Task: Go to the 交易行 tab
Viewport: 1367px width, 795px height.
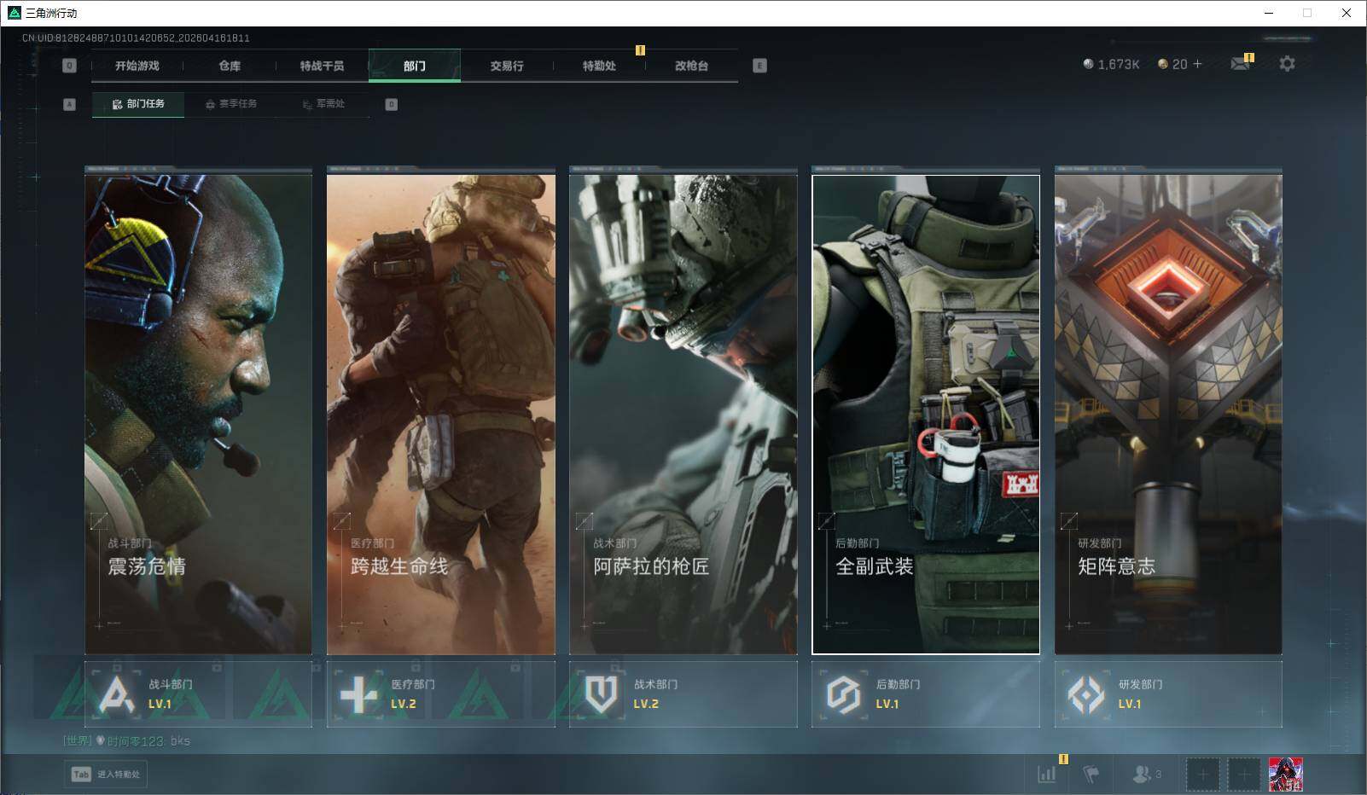Action: (x=507, y=66)
